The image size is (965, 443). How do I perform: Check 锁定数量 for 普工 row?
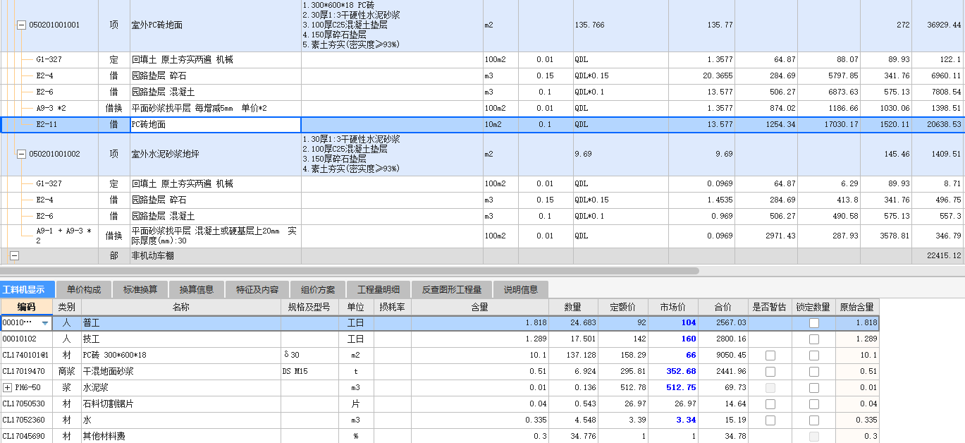(814, 322)
